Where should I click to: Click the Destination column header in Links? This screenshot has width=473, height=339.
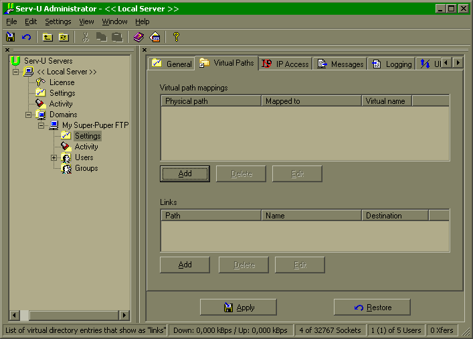coord(395,216)
